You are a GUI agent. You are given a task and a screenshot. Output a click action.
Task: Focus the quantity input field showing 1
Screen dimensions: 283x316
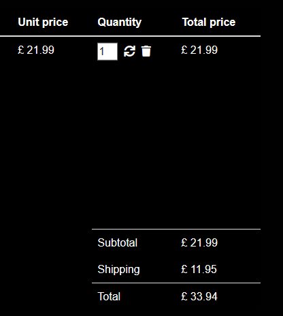point(107,51)
